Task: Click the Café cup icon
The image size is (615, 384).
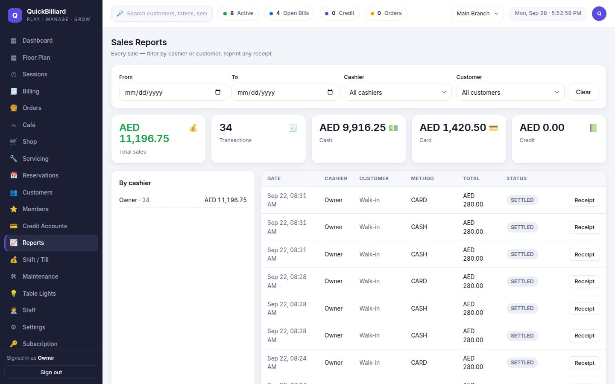Action: [x=14, y=125]
